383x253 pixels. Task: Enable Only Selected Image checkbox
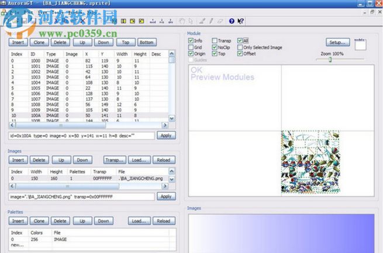[x=240, y=47]
